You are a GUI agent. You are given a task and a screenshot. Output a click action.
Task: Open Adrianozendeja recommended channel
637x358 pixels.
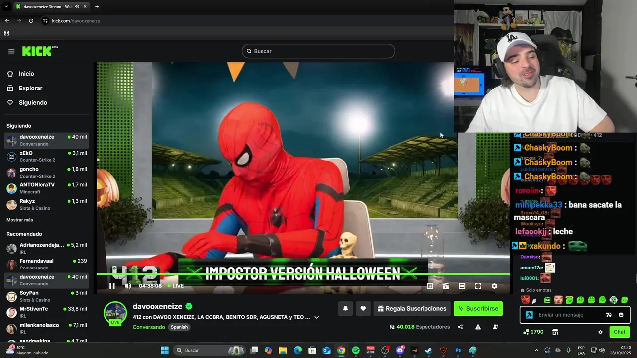tap(46, 248)
